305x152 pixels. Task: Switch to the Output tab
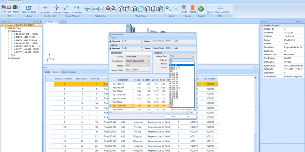(x=63, y=22)
